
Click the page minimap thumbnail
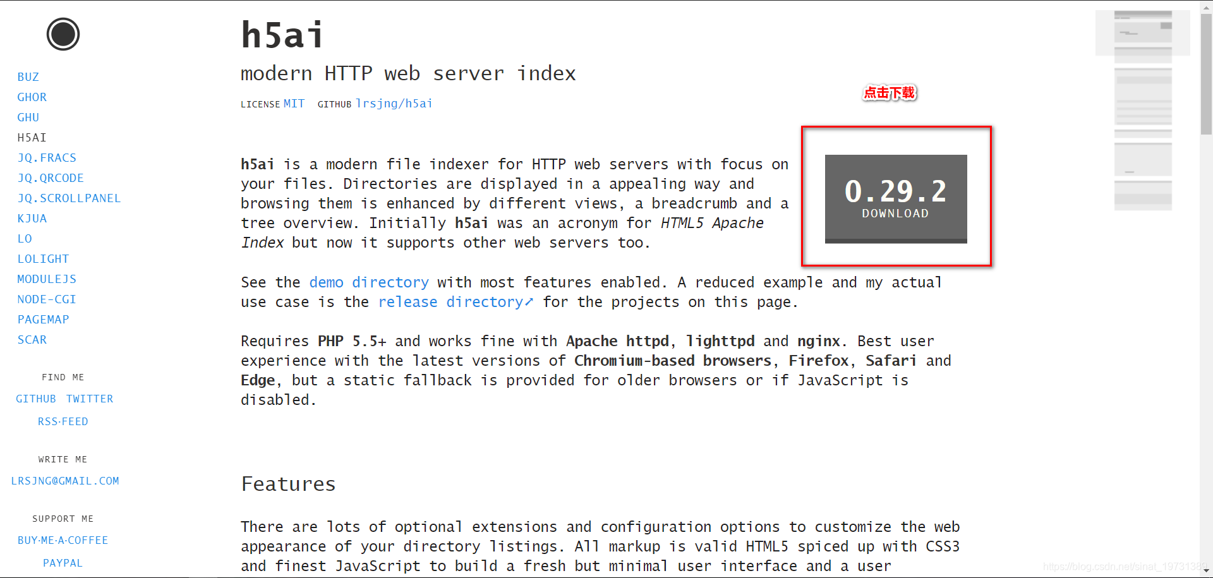[1143, 111]
